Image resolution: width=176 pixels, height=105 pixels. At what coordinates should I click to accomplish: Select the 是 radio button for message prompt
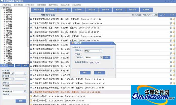tap(91, 63)
